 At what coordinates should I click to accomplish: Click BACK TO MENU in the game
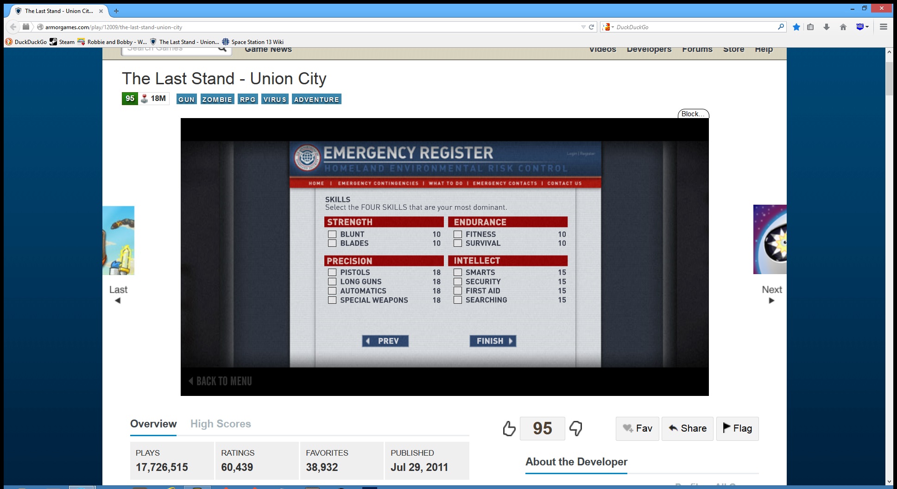(x=221, y=381)
